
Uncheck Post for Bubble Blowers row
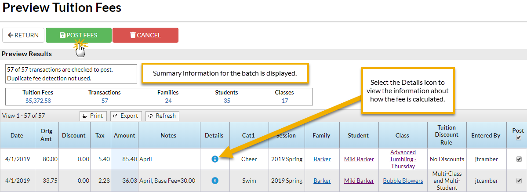click(x=518, y=181)
